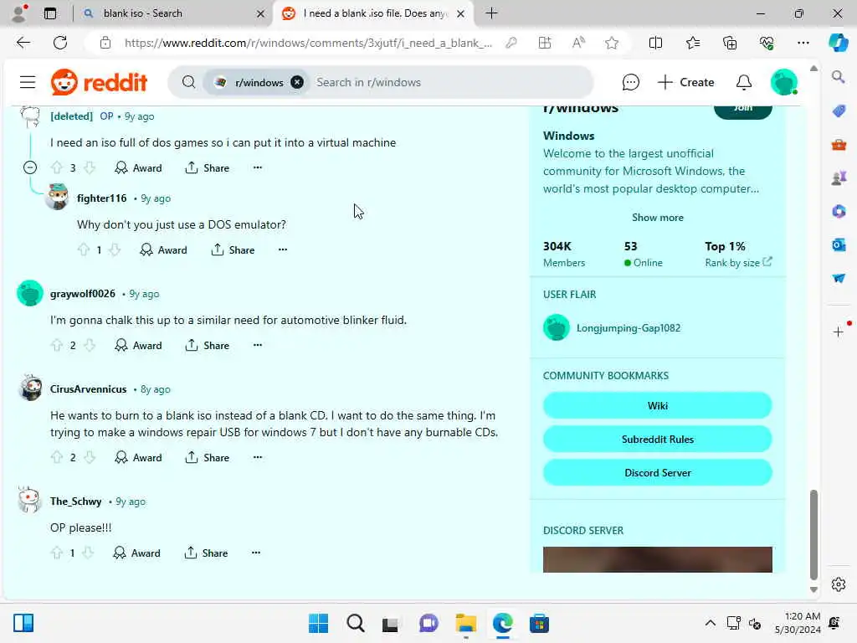Award CirusArvennicus's blank iso comment

(x=138, y=458)
